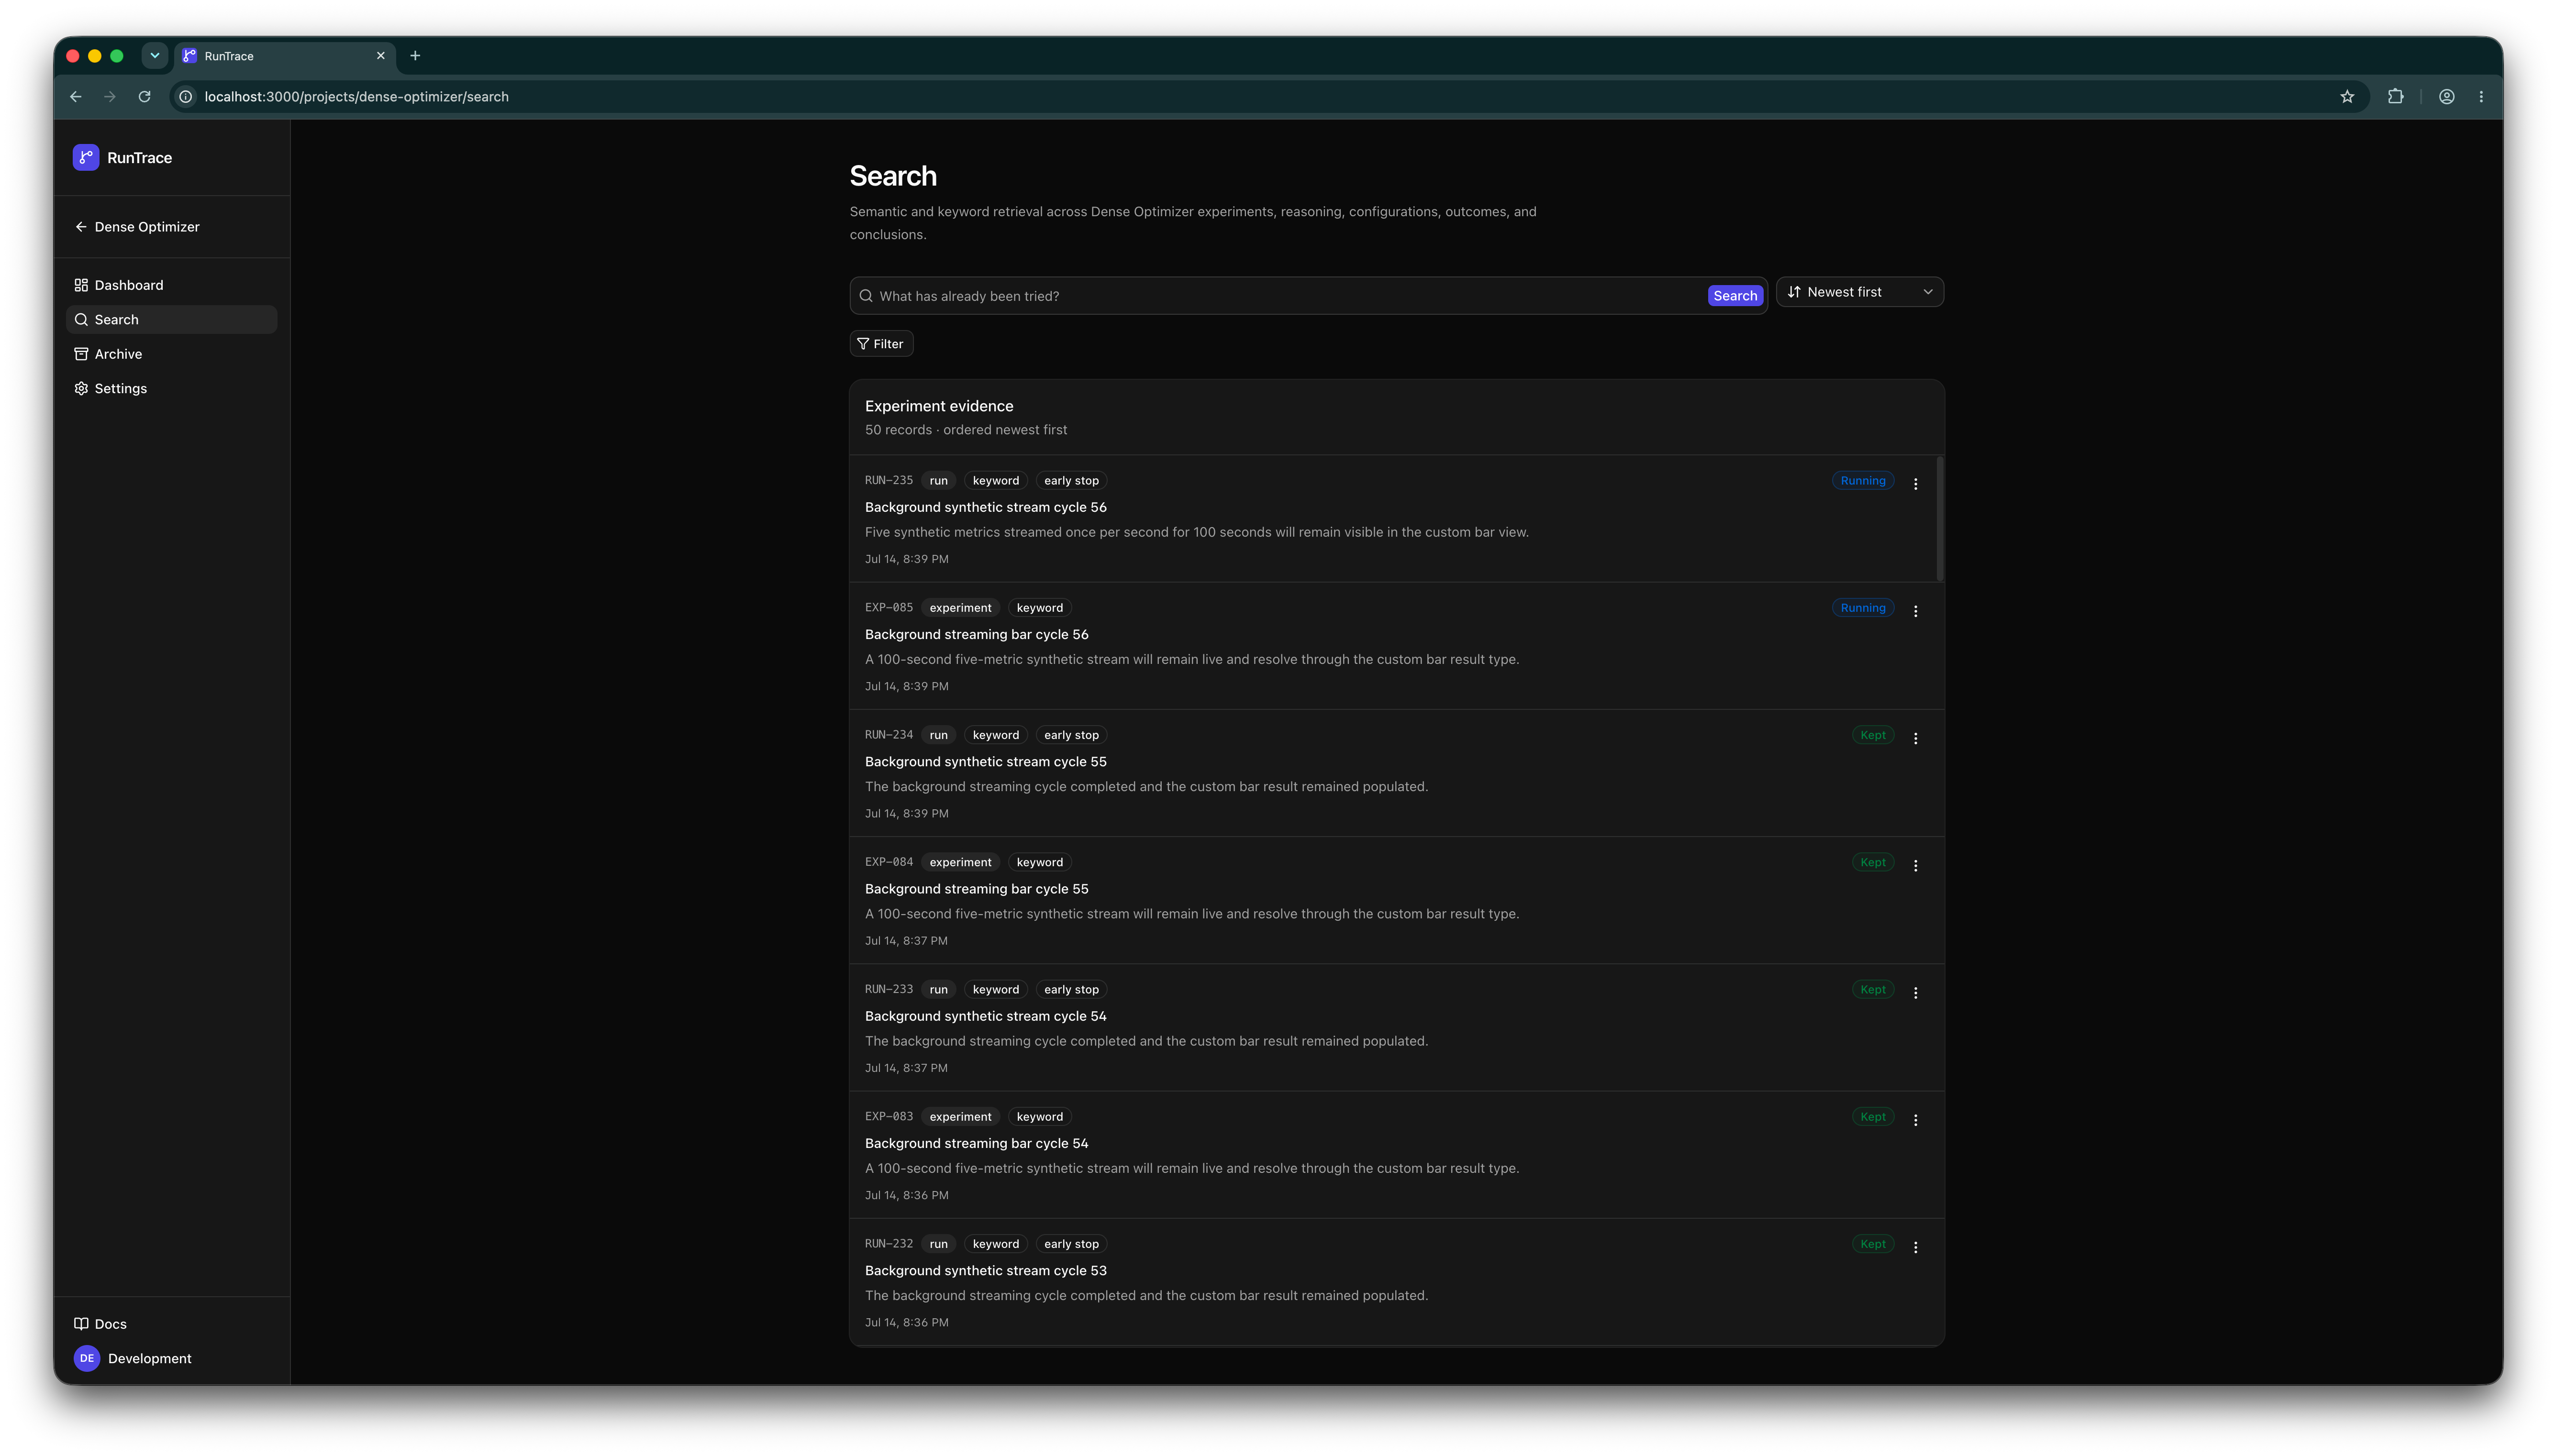Viewport: 2557px width, 1456px height.
Task: Close the RunTrace tab
Action: (x=380, y=56)
